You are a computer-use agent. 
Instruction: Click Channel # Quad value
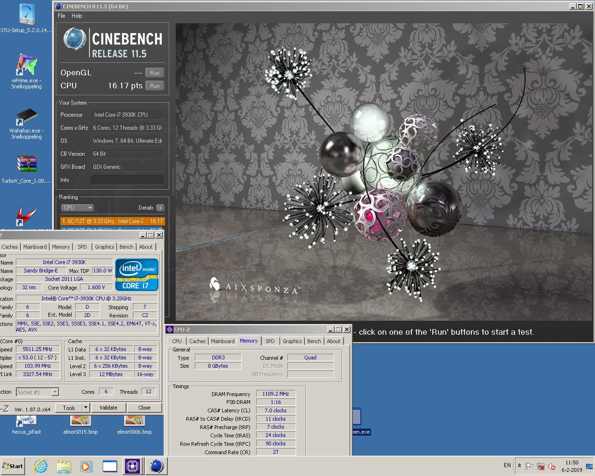click(x=311, y=357)
